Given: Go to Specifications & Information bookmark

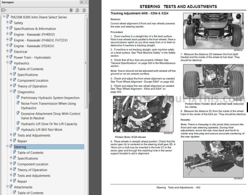Looking at the screenshot, I should (x=35, y=29).
